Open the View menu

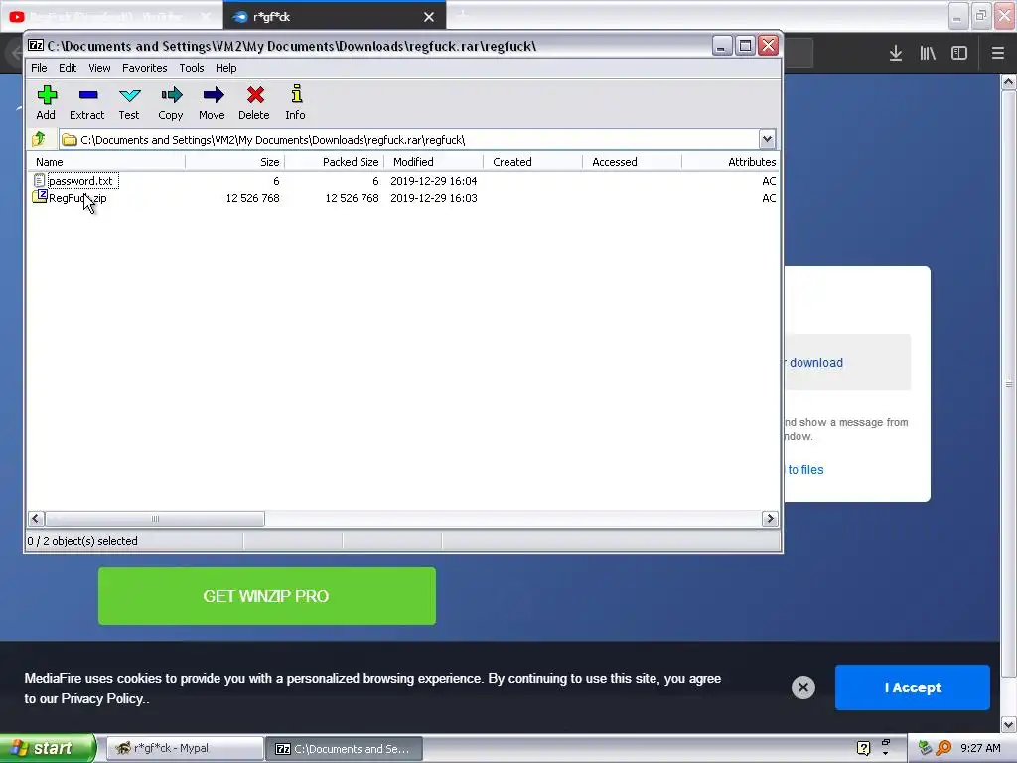tap(99, 68)
